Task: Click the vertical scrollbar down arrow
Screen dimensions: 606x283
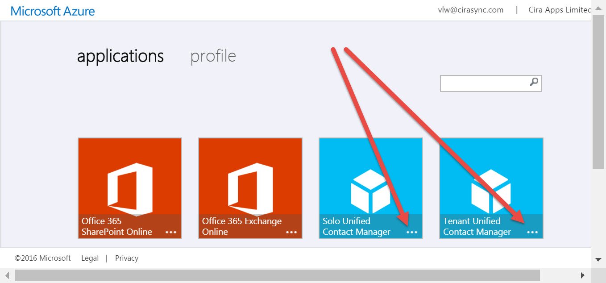Action: coord(598,259)
